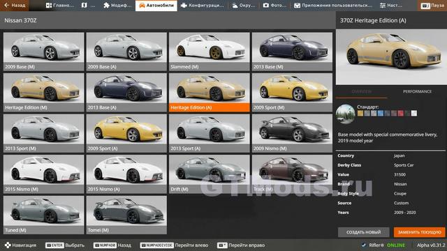Select the 2009 Base (A) car
Image resolution: width=447 pixels, height=251 pixels.
[x=126, y=52]
